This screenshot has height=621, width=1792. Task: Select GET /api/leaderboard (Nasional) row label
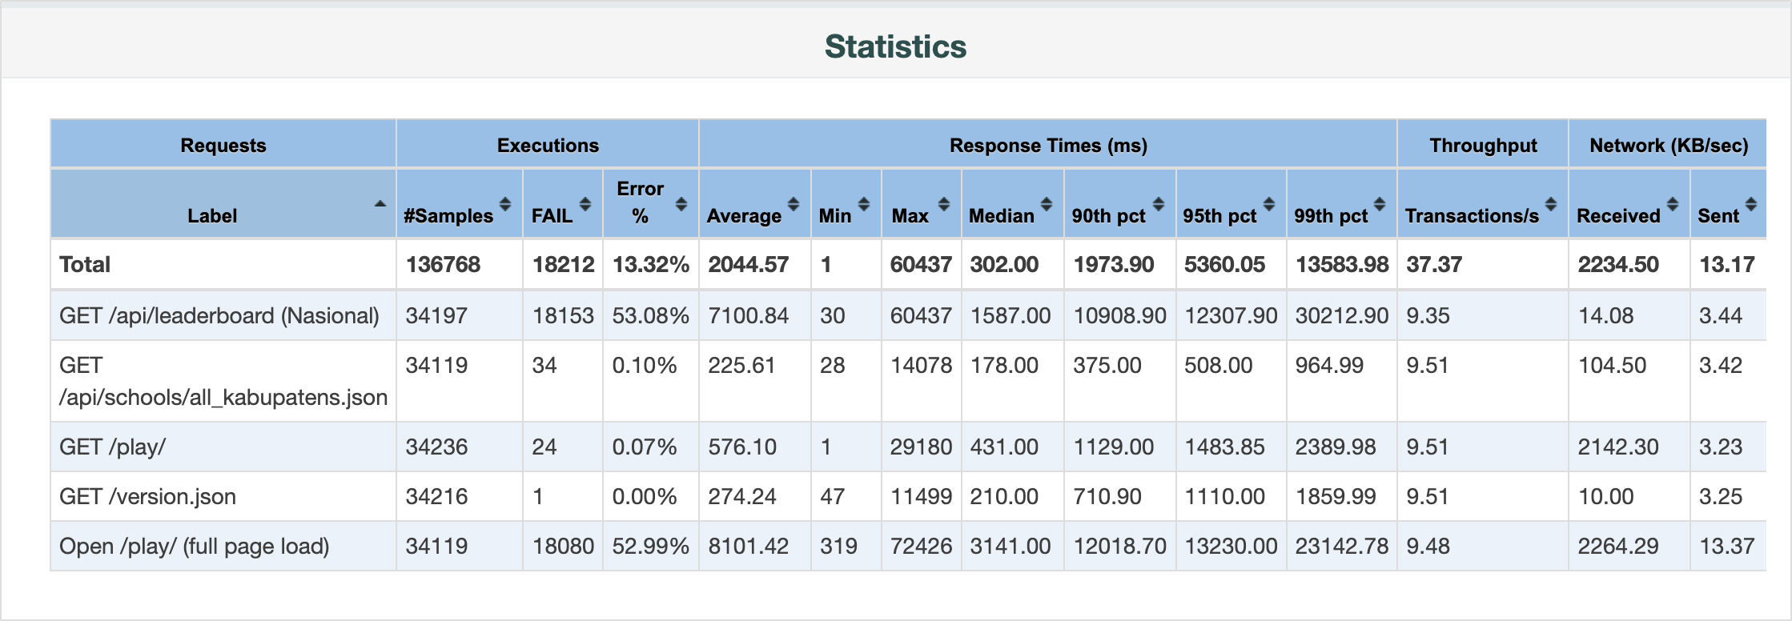tap(219, 316)
